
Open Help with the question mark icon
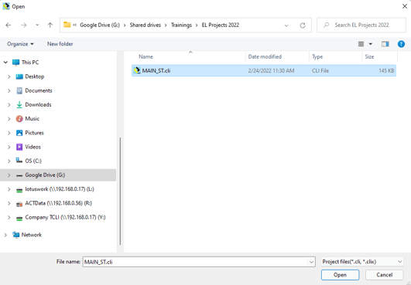pos(401,44)
